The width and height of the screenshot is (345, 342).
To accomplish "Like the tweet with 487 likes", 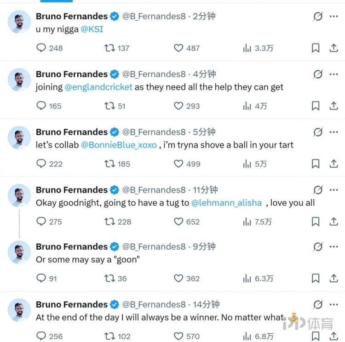I will (178, 48).
